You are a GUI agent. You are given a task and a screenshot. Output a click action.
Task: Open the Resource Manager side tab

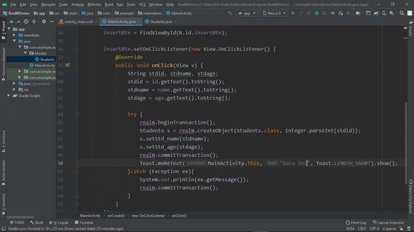tap(3, 64)
